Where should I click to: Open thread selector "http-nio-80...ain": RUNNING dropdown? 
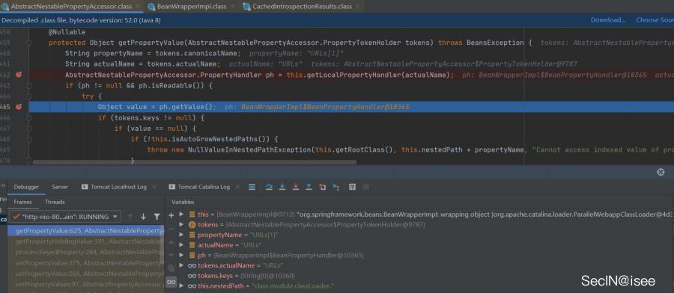click(65, 217)
